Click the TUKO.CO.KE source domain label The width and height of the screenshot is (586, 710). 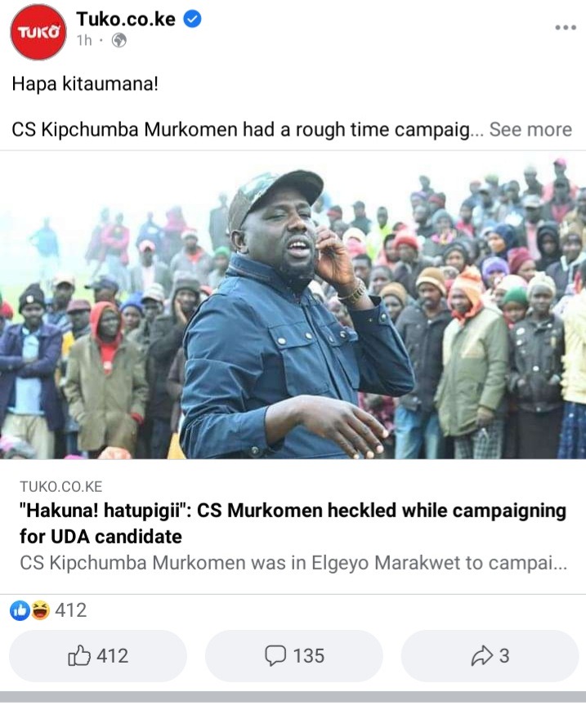click(x=61, y=486)
